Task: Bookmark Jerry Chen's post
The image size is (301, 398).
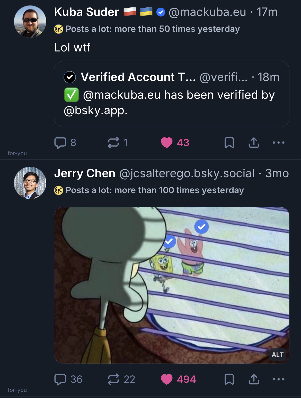Action: 229,379
